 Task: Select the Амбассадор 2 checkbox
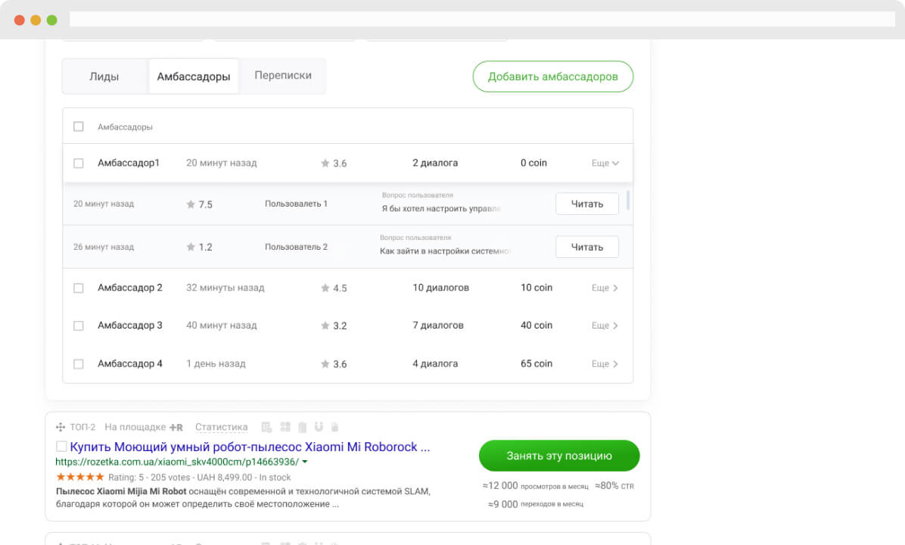click(79, 288)
